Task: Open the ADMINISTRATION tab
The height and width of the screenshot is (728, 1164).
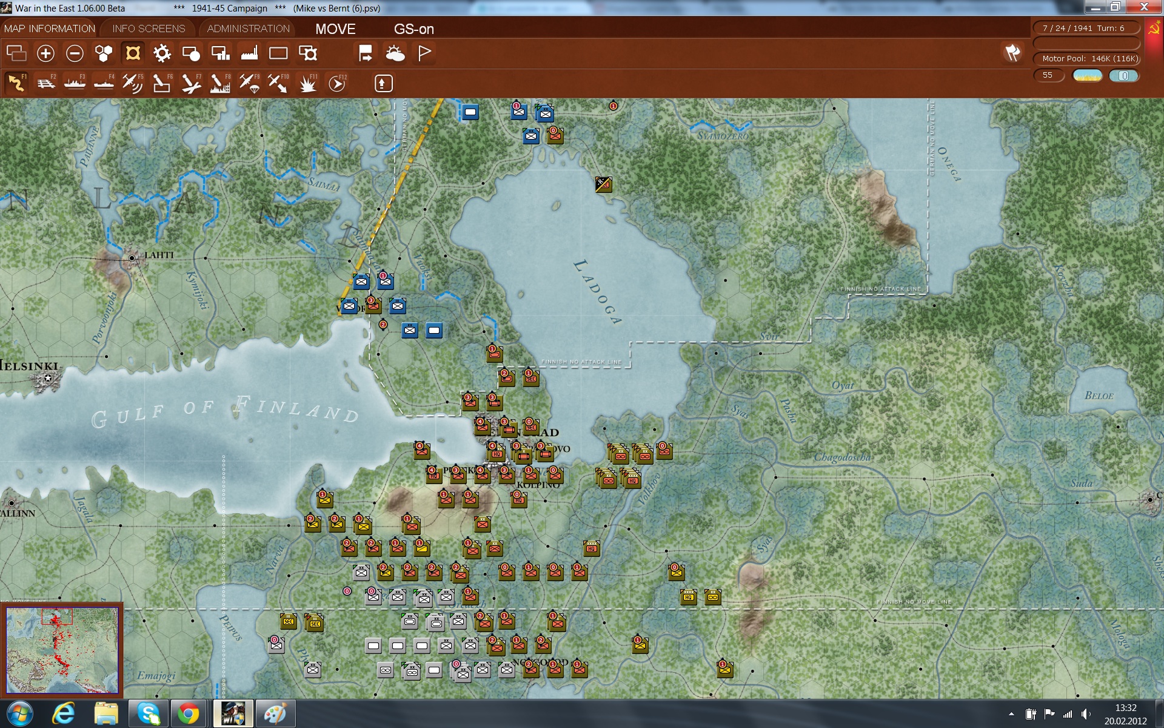Action: (249, 29)
